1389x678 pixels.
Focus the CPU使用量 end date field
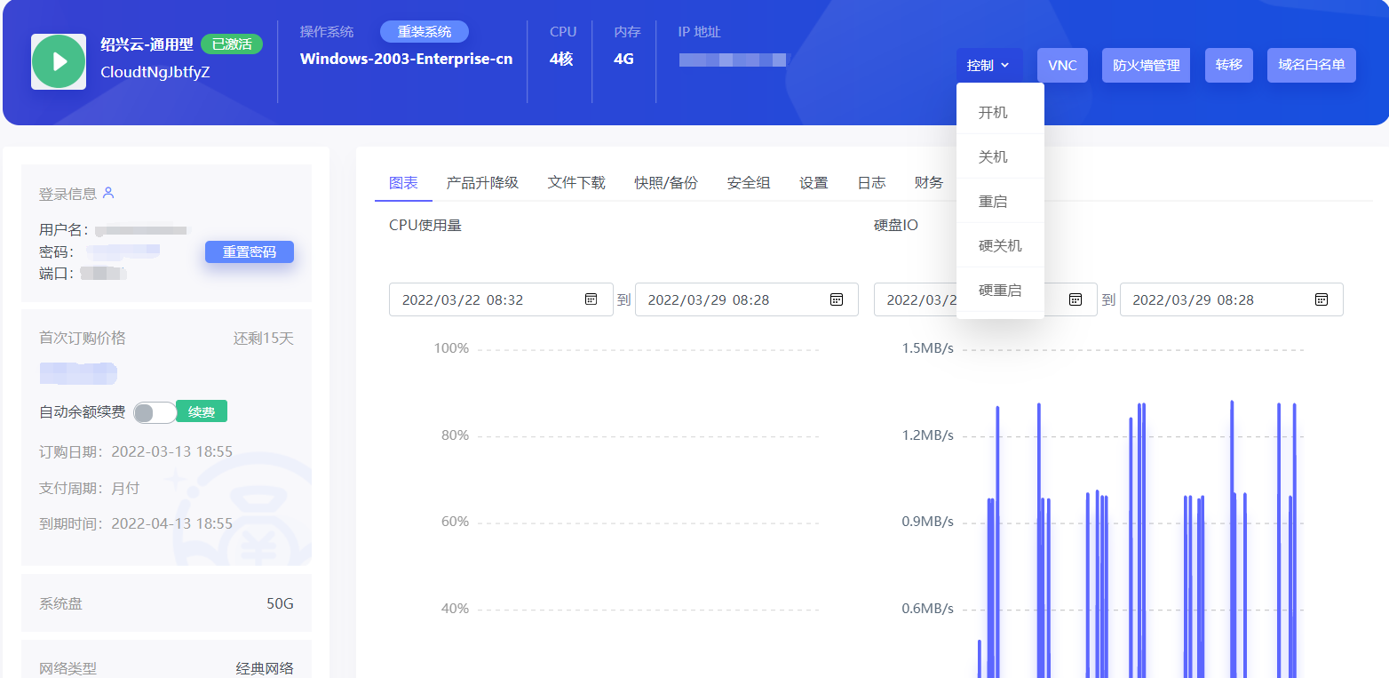[x=747, y=299]
